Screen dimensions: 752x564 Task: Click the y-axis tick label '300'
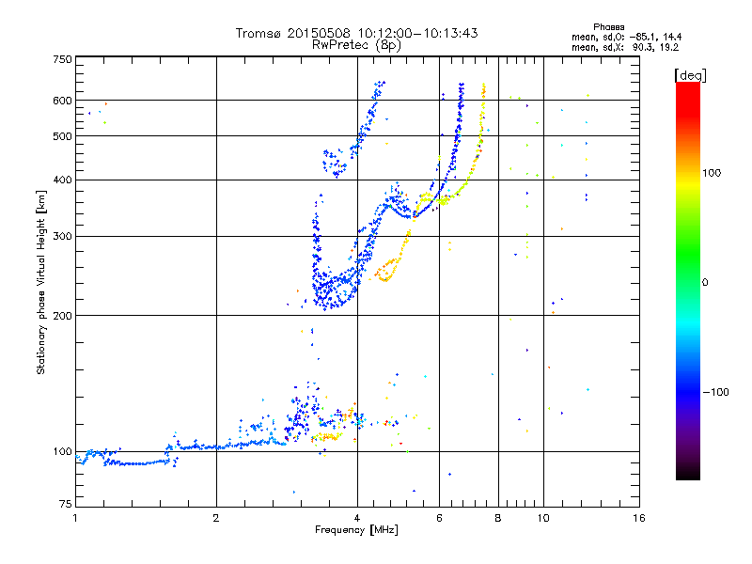click(62, 237)
